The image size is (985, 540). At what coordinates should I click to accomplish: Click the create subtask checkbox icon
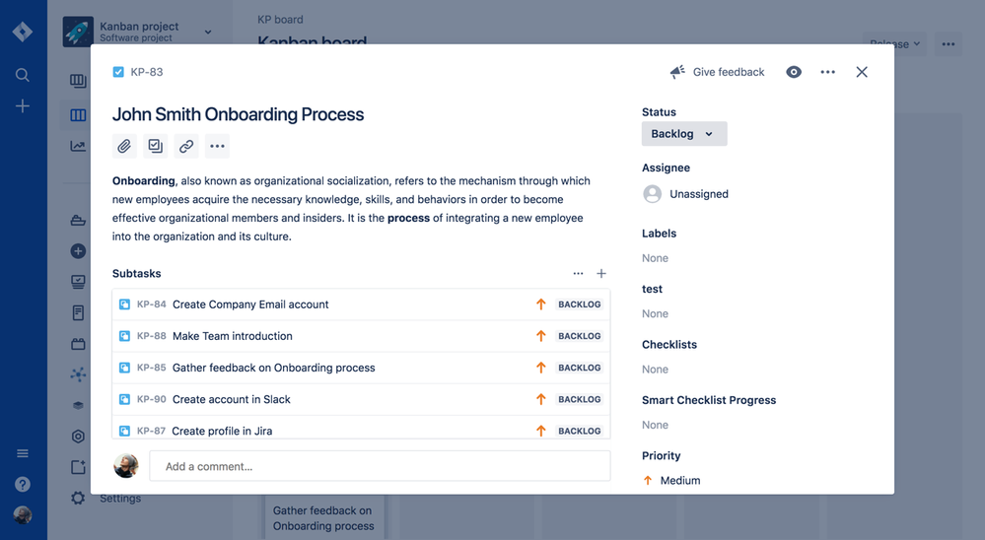coord(155,146)
